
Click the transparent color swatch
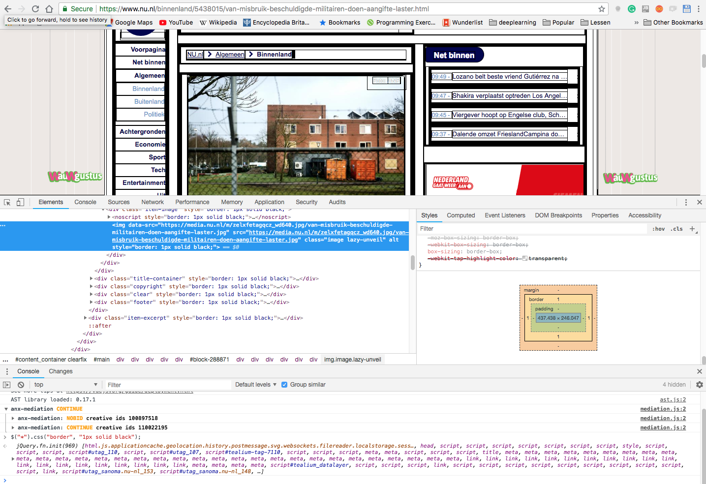coord(524,259)
